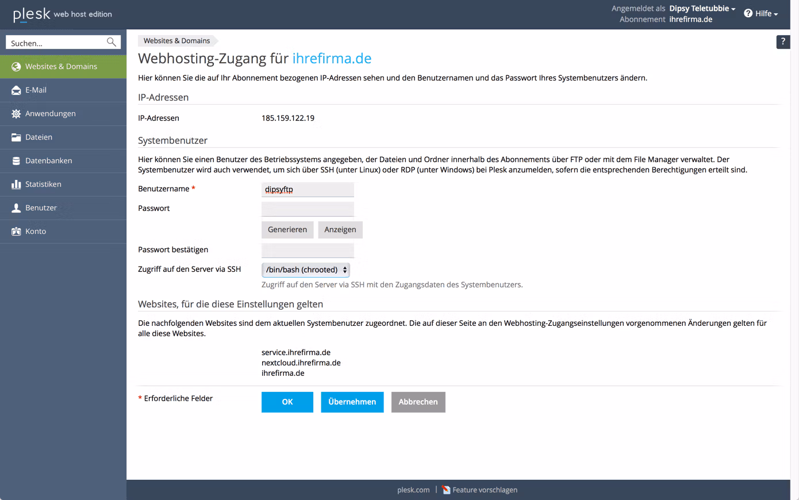The width and height of the screenshot is (799, 500).
Task: Open the E-Mail section via its envelope icon
Action: coord(16,90)
